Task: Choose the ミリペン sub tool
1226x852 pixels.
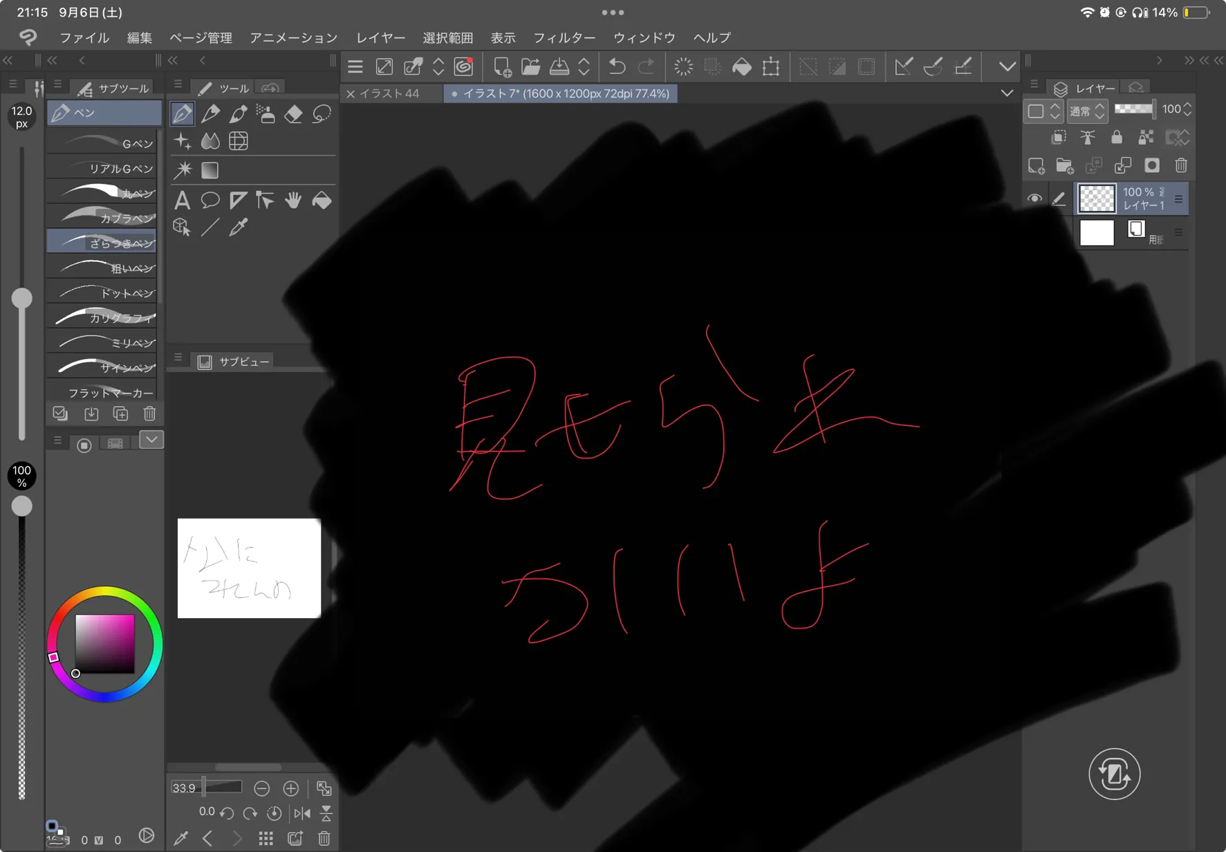Action: pyautogui.click(x=102, y=342)
